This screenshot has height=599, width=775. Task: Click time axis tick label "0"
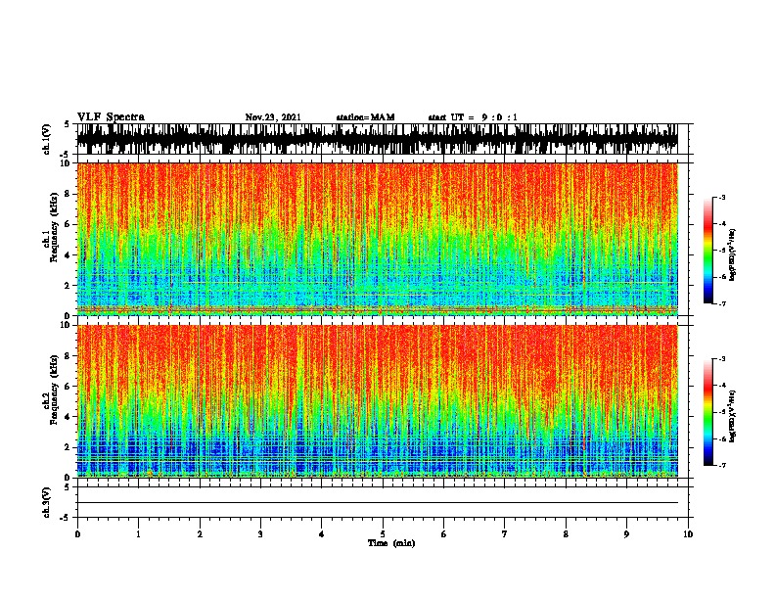(77, 534)
